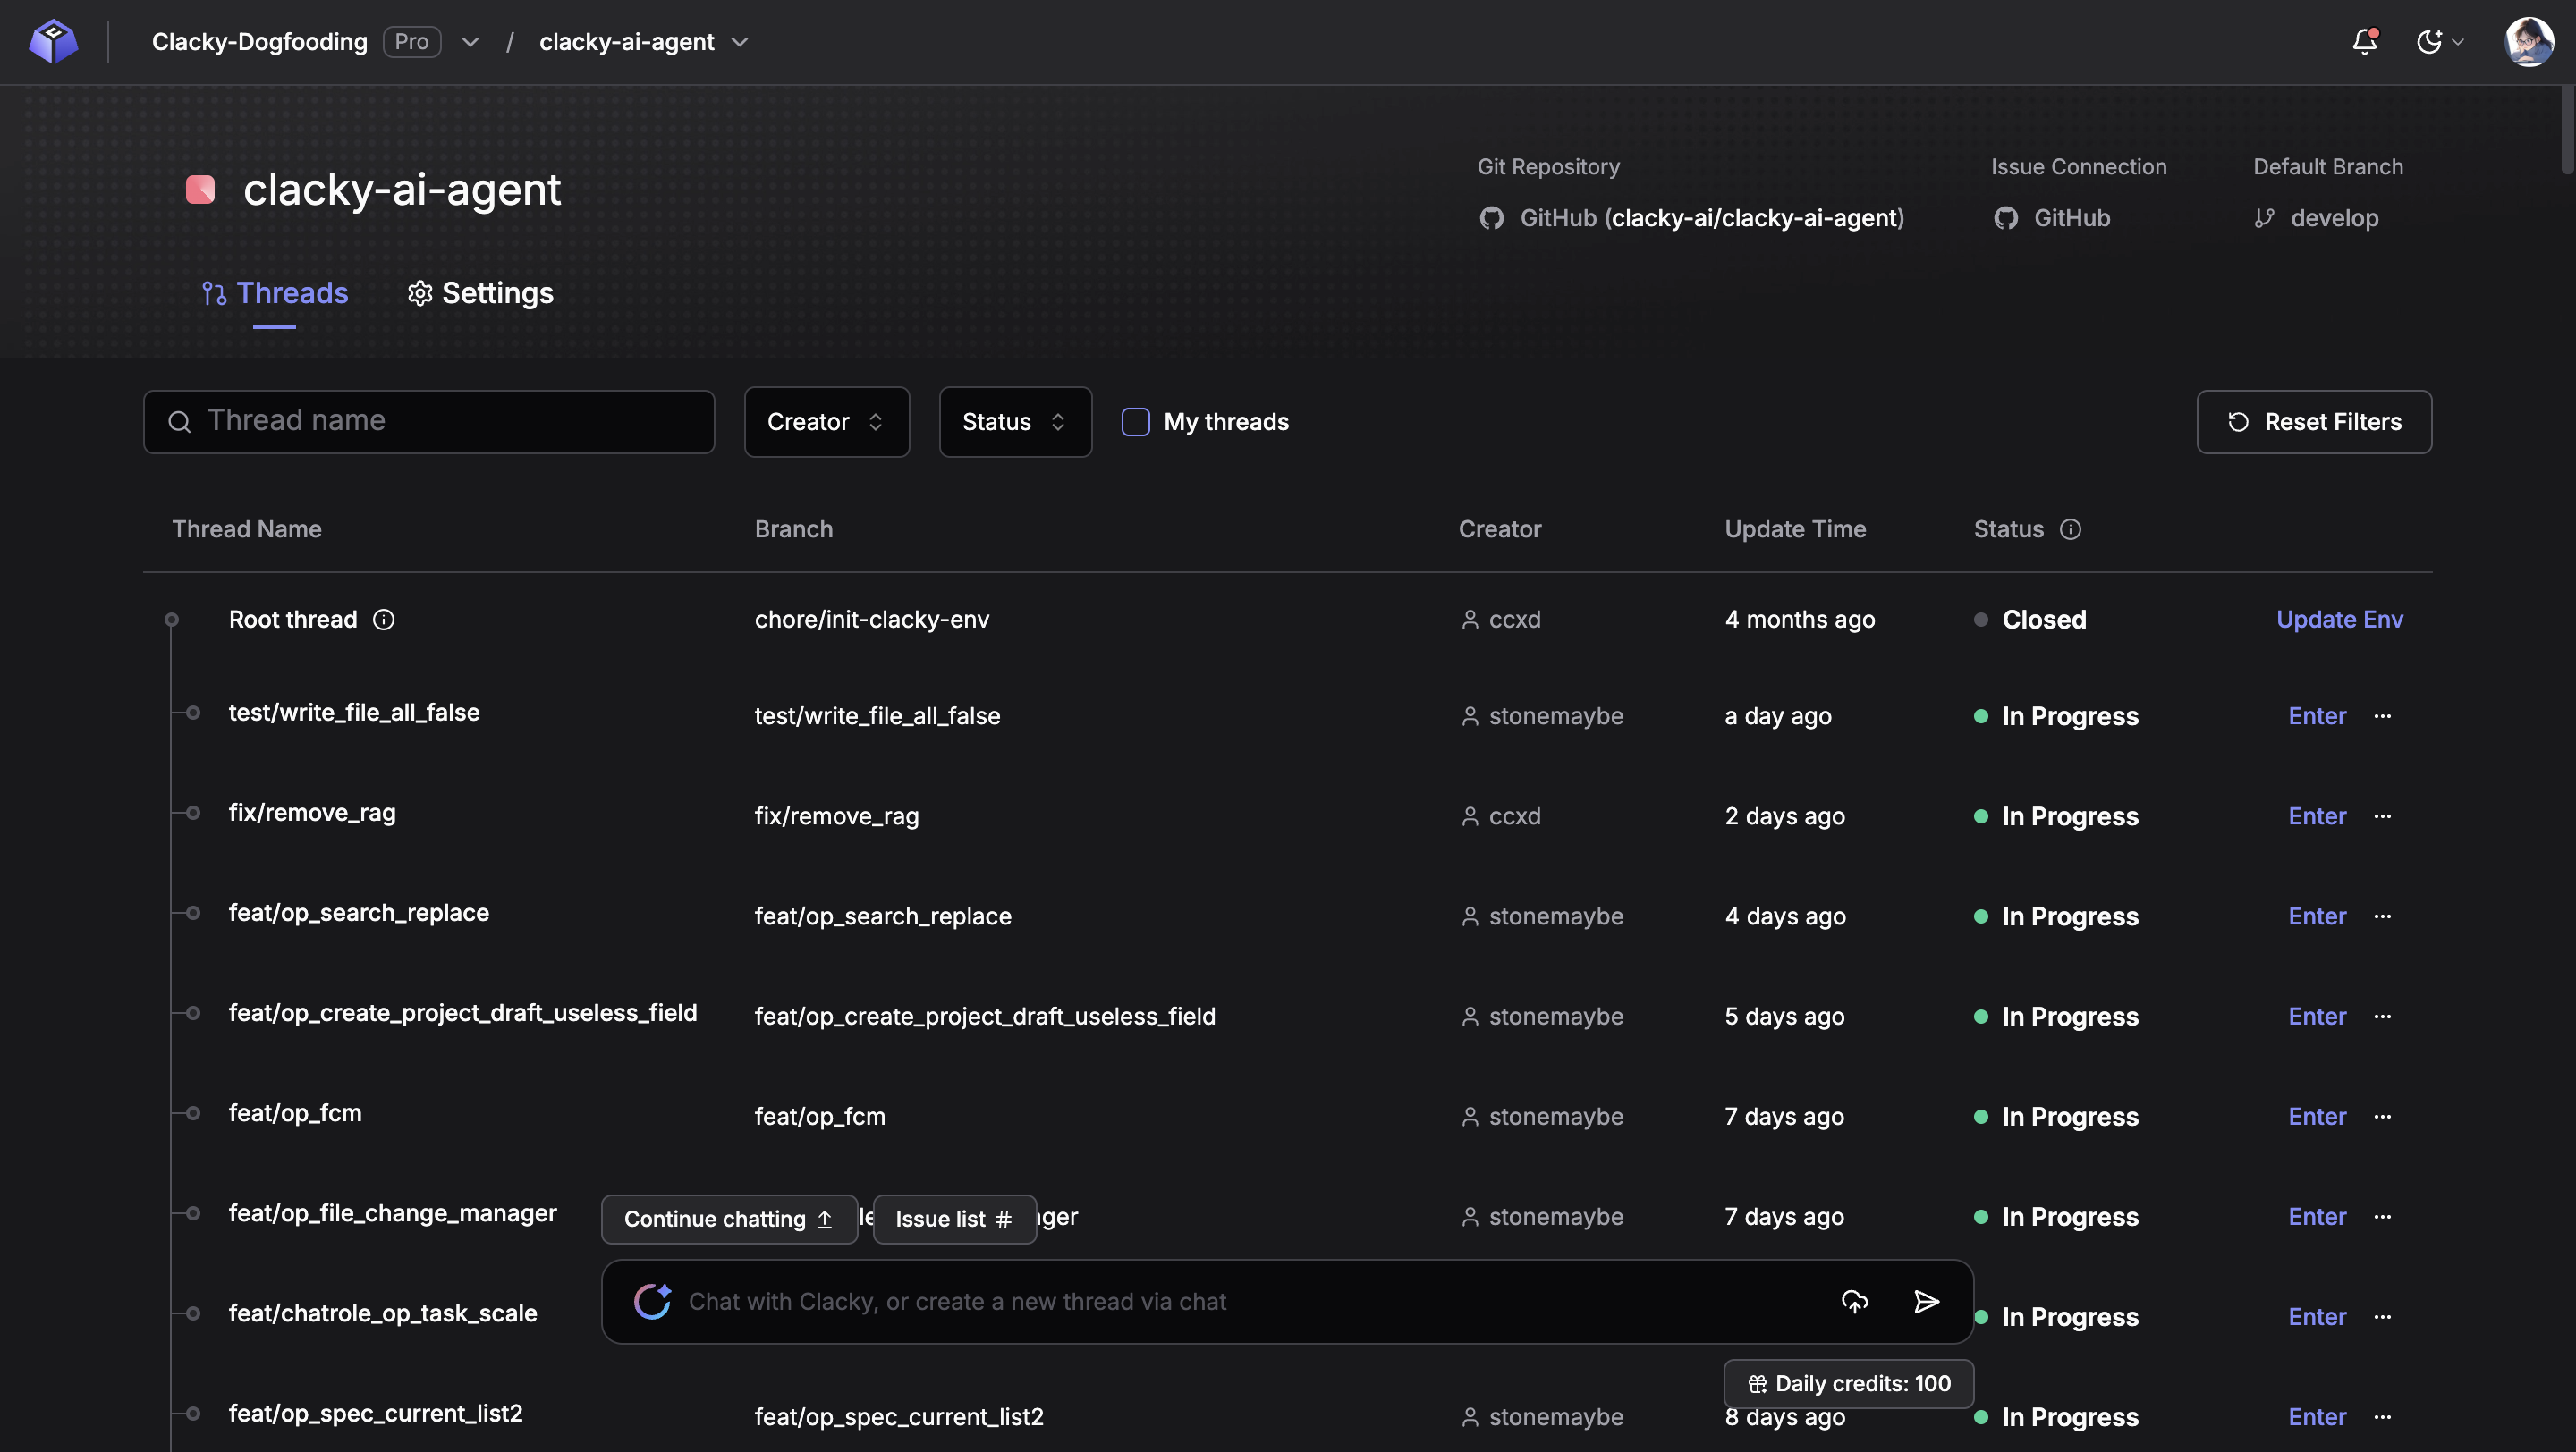Click the test/write_file_all_false thread name
This screenshot has width=2576, height=1452.
(354, 713)
